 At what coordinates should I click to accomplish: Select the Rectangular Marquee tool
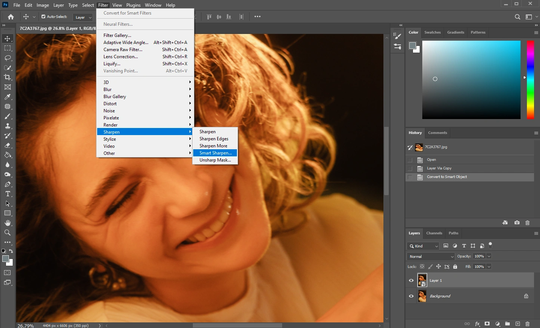coord(7,48)
